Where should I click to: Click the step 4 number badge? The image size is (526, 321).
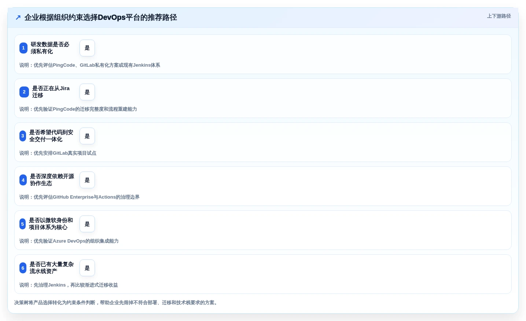pos(23,180)
